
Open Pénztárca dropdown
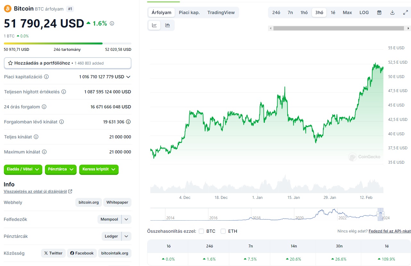[x=61, y=169]
